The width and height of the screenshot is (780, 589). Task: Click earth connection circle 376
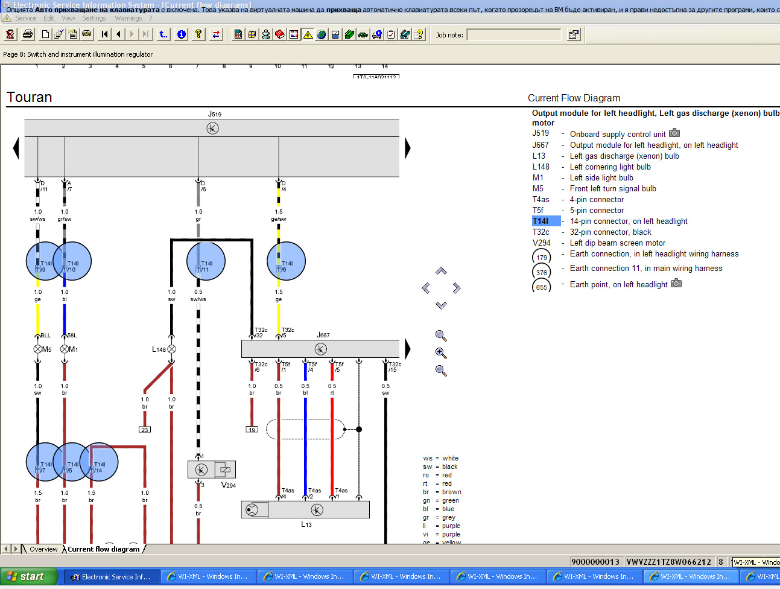(x=542, y=272)
